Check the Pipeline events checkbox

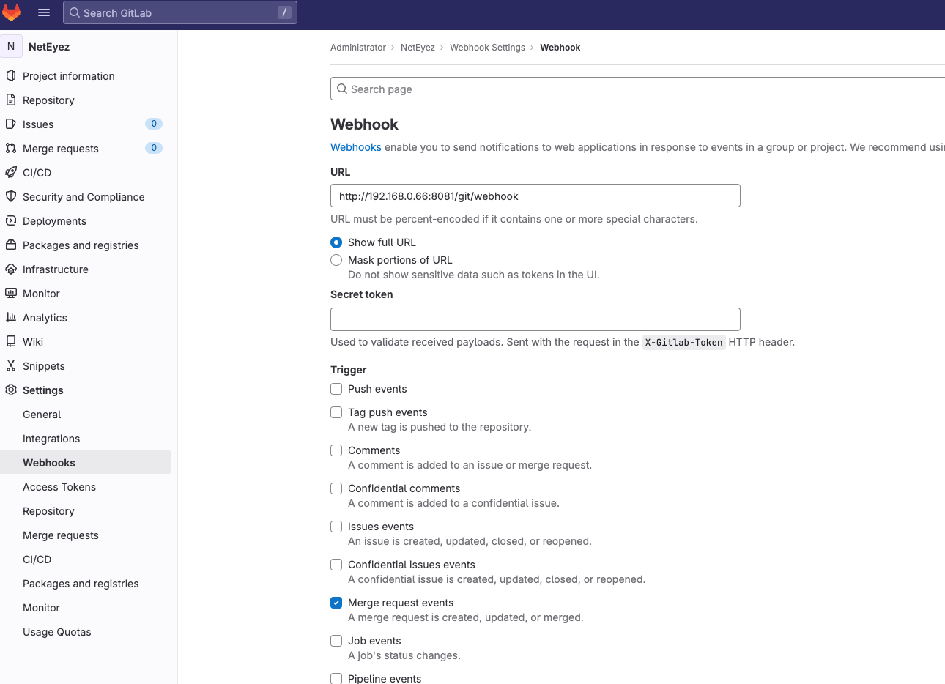[x=336, y=678]
